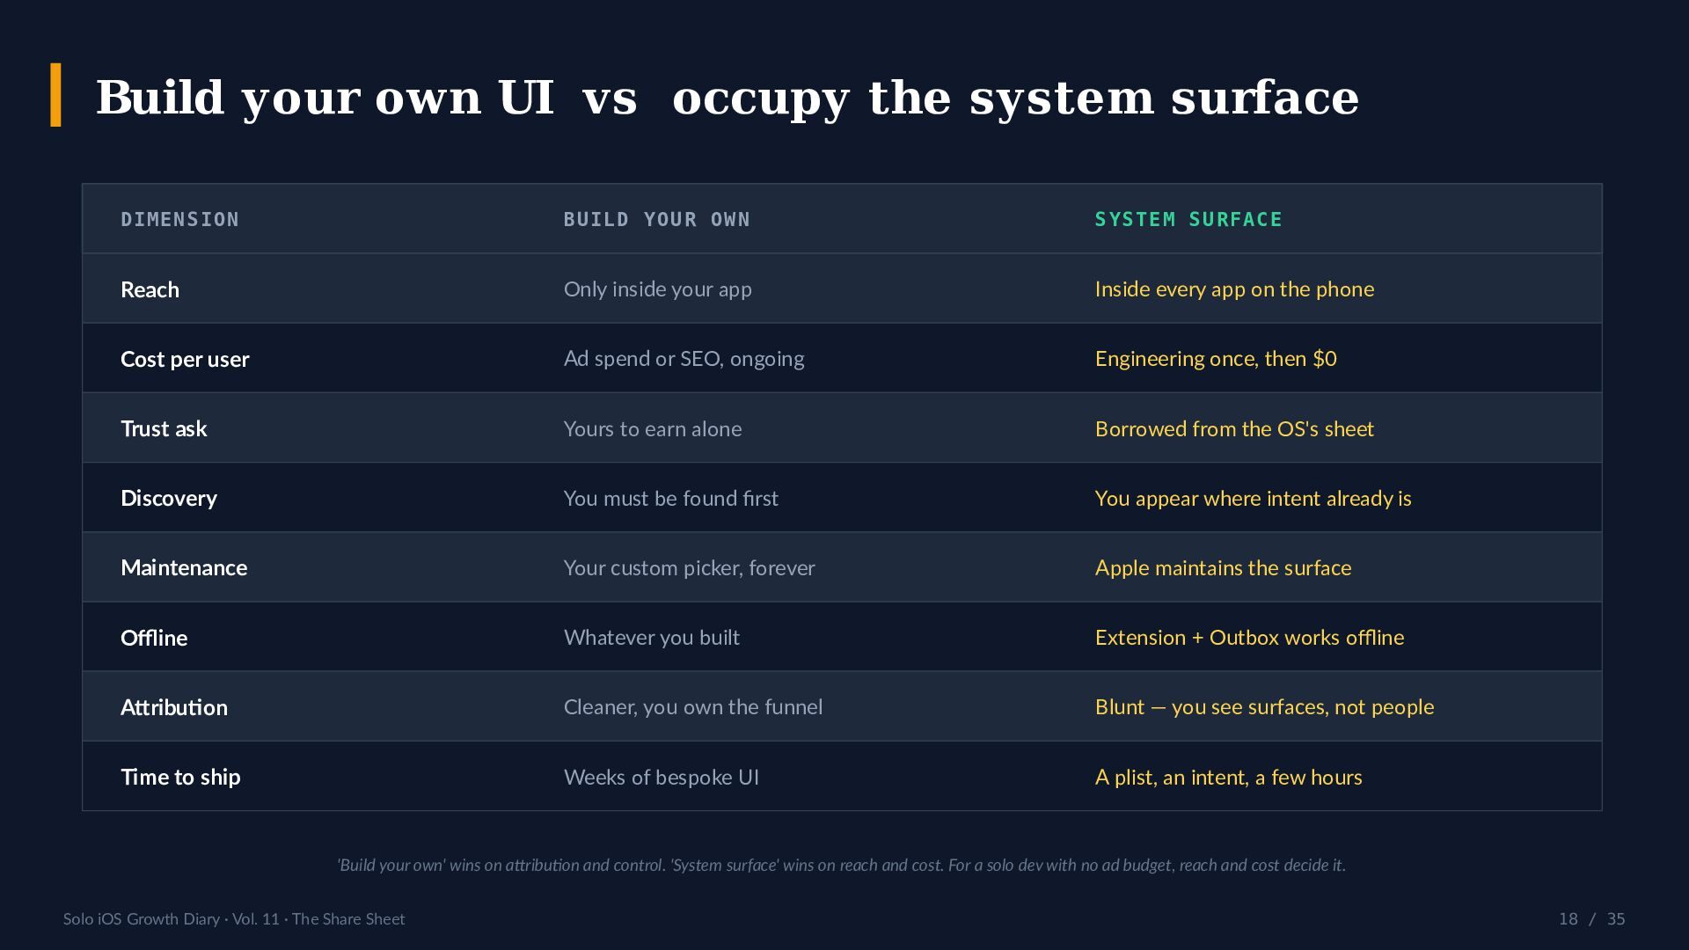Click the italic footnote below the table

[842, 865]
